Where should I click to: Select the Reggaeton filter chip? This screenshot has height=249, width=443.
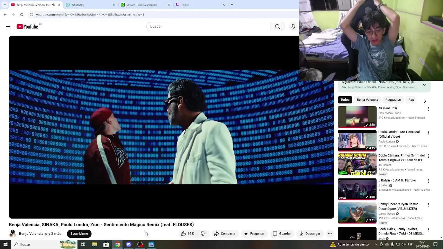(x=393, y=100)
